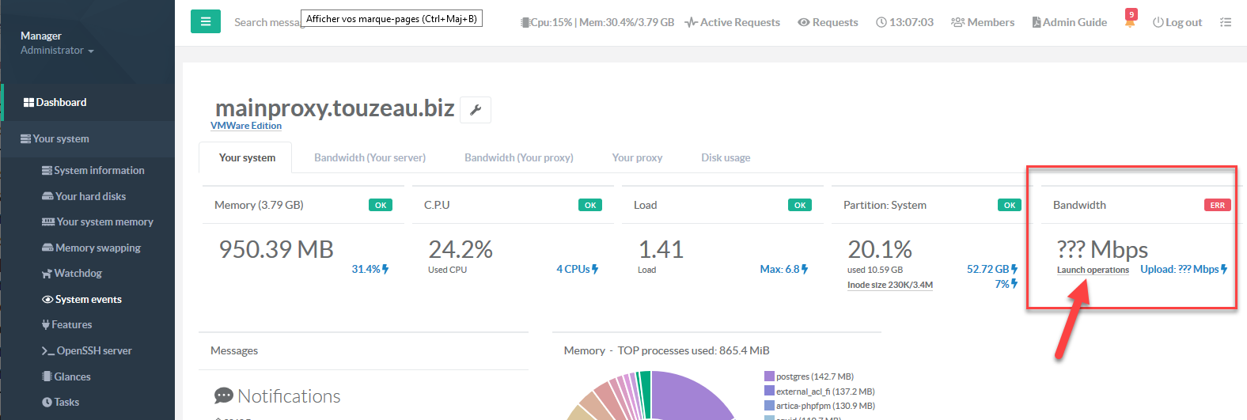Select the Disk usage tab
Viewport: 1247px width, 420px height.
click(725, 157)
